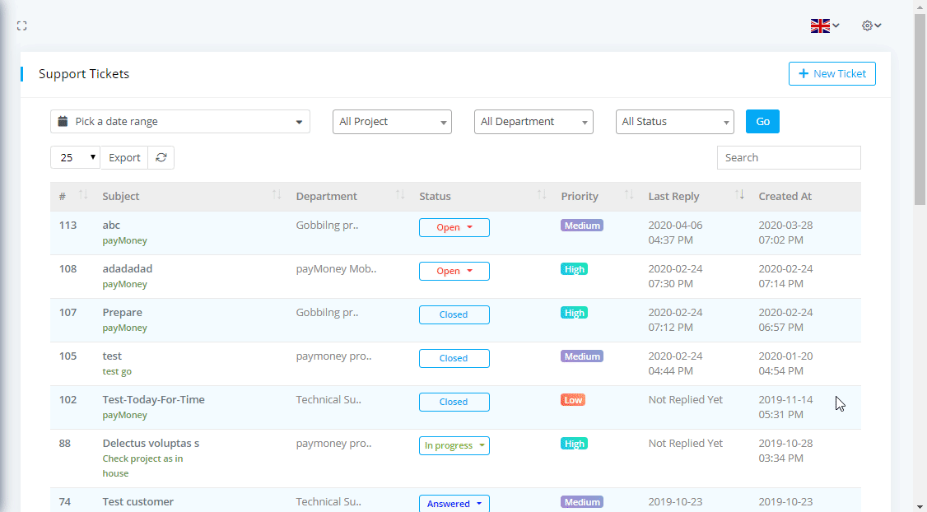Click the New Ticket button
Image resolution: width=927 pixels, height=512 pixels.
tap(832, 73)
